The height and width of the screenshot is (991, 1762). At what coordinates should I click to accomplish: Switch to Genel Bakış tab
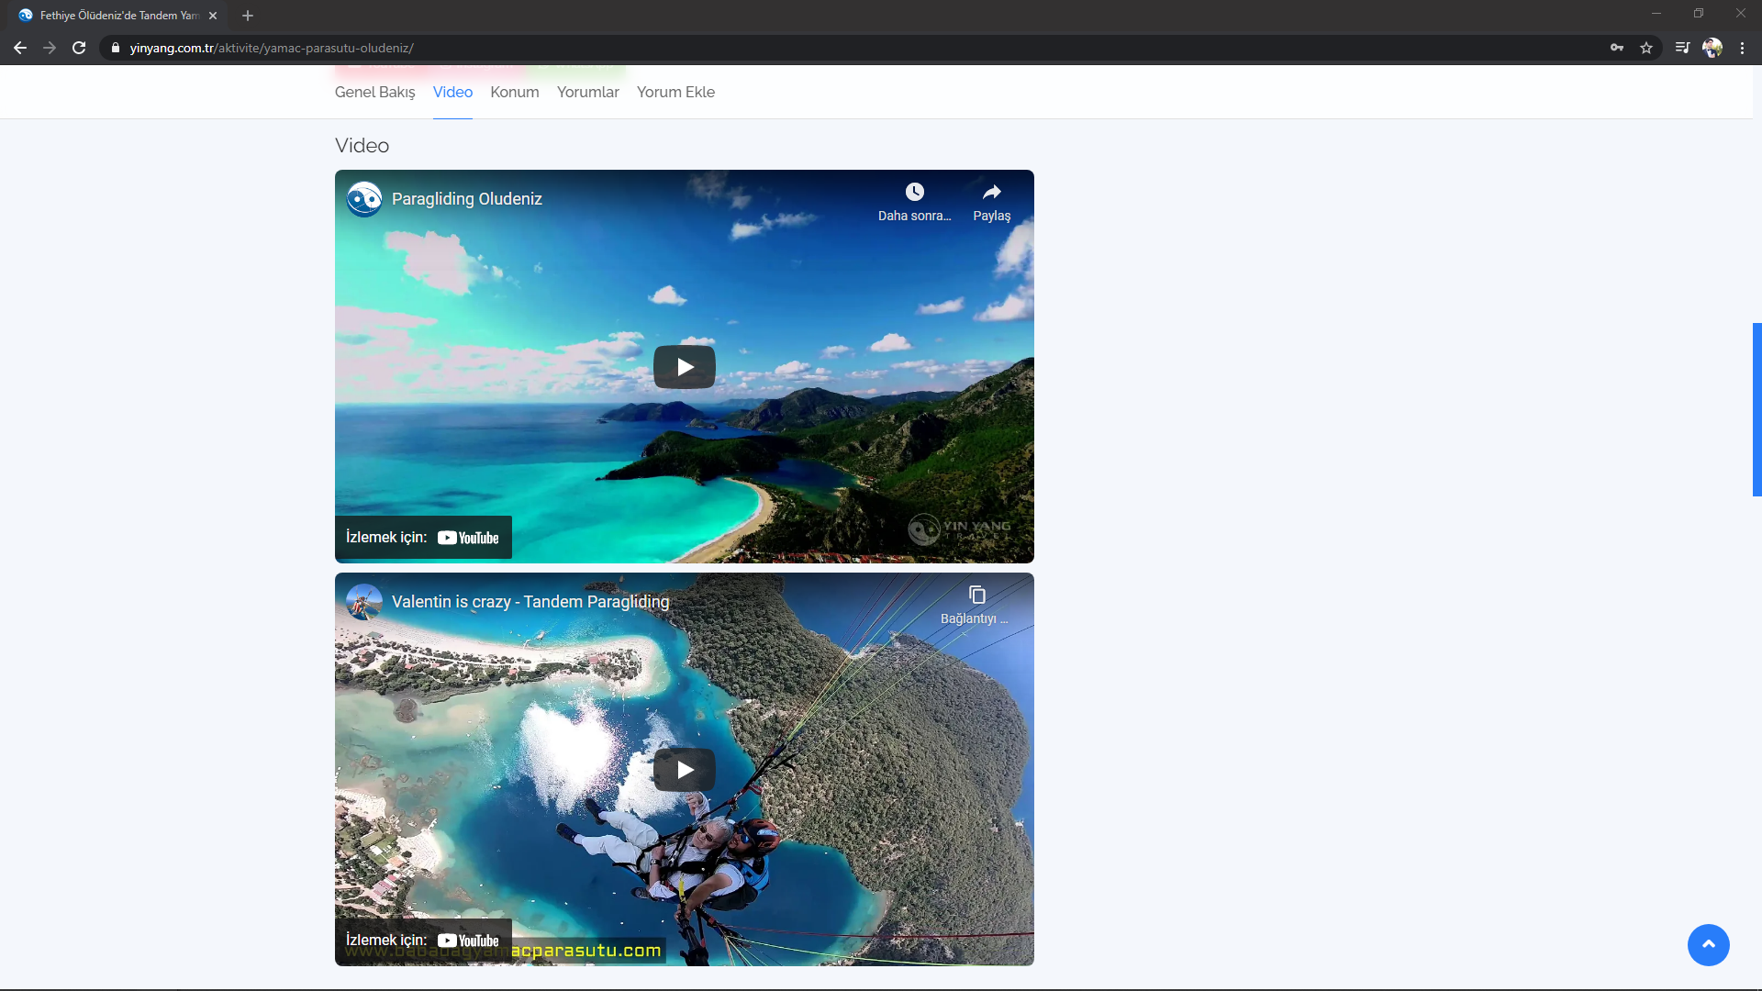coord(374,92)
